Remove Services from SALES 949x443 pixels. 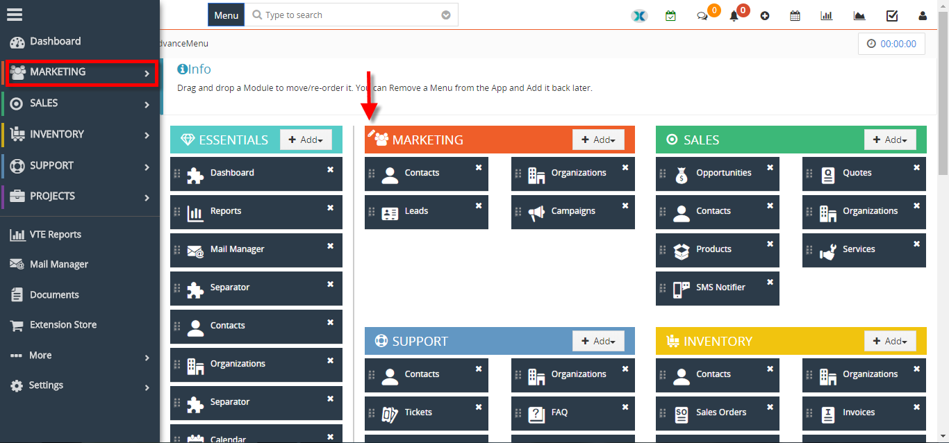(x=916, y=244)
